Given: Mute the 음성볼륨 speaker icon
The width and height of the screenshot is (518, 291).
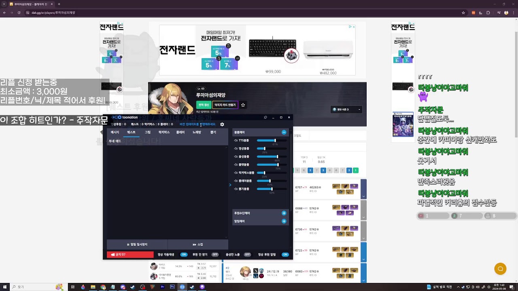Looking at the screenshot, I should pyautogui.click(x=236, y=156).
